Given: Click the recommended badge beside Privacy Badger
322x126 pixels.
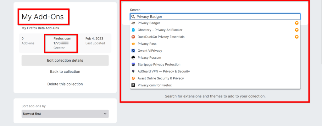Looking at the screenshot, I should 296,23.
